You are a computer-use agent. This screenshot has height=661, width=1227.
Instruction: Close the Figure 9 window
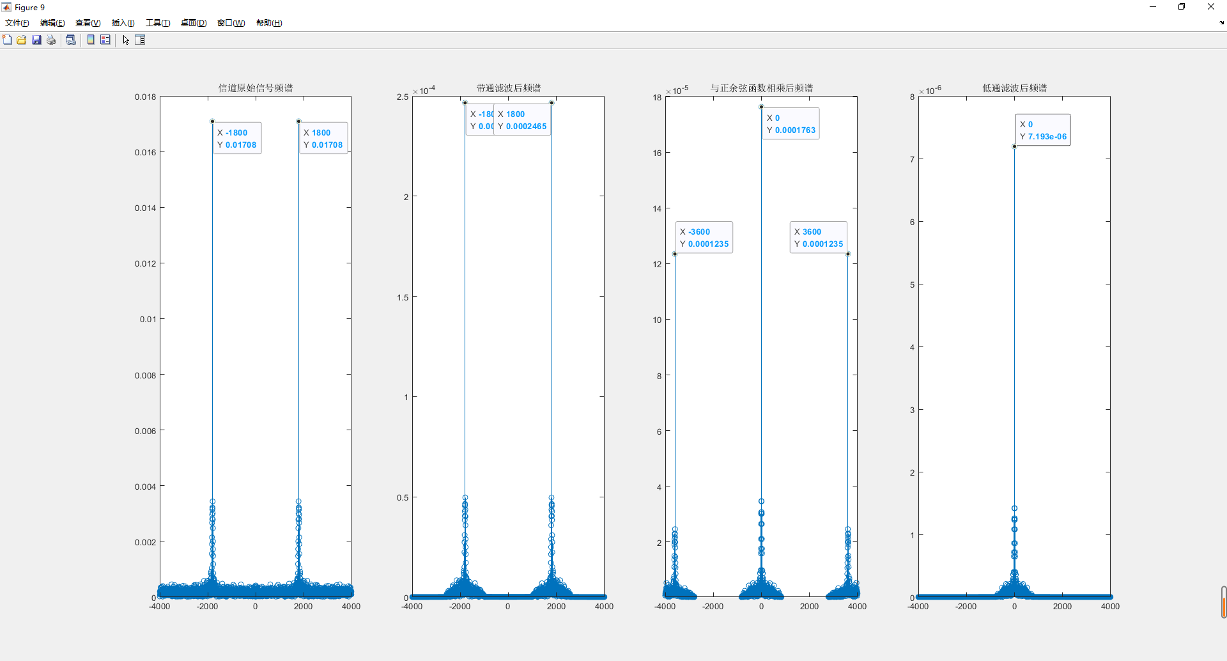[x=1211, y=7]
